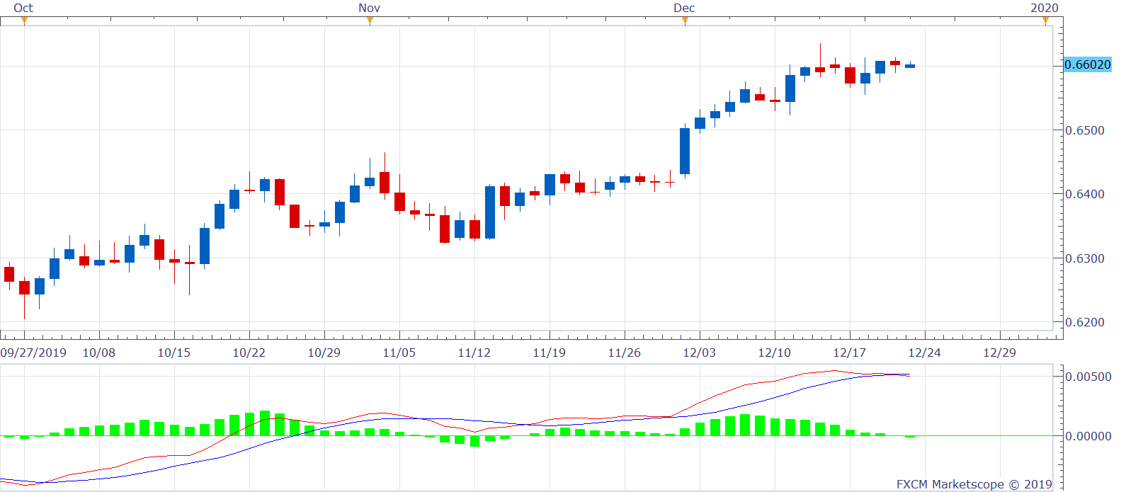Click the Oct month label

(x=23, y=8)
